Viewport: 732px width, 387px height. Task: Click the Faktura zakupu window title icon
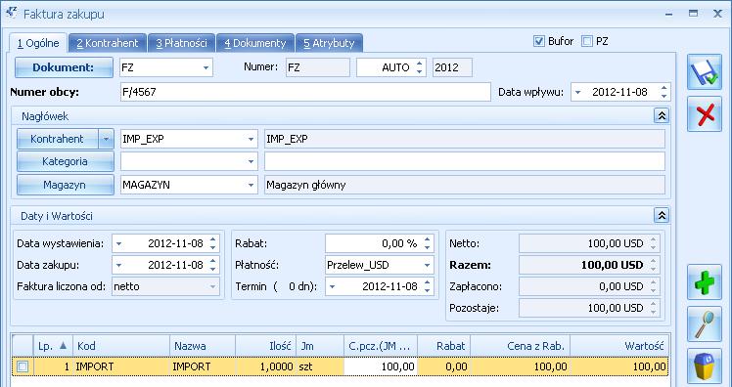pyautogui.click(x=12, y=13)
